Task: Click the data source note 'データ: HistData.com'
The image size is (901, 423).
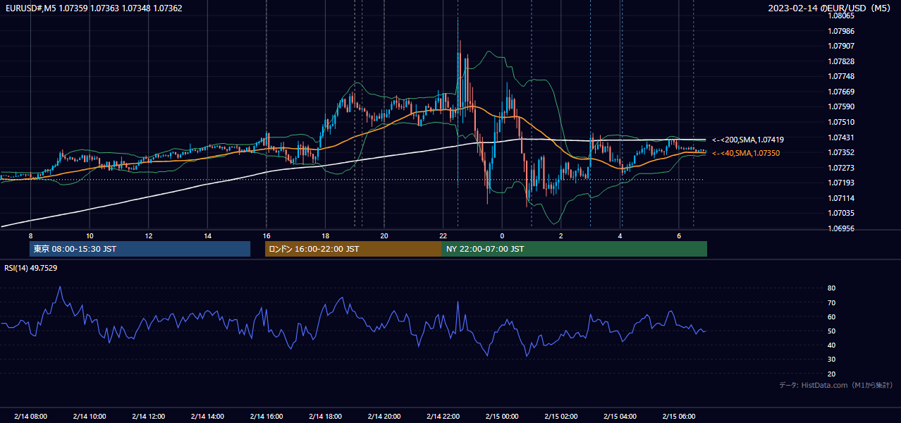Action: click(x=836, y=385)
